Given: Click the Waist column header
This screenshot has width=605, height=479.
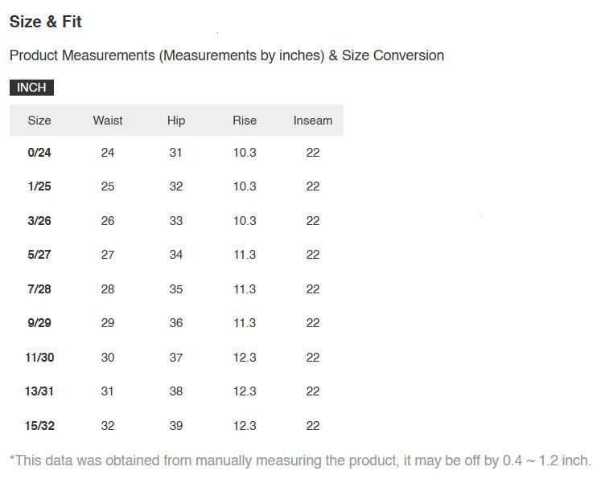Looking at the screenshot, I should (108, 121).
